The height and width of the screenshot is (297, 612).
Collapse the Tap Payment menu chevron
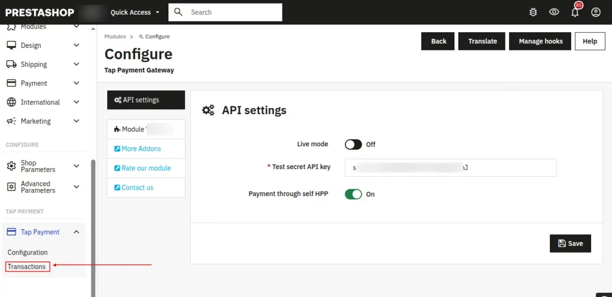coord(76,232)
